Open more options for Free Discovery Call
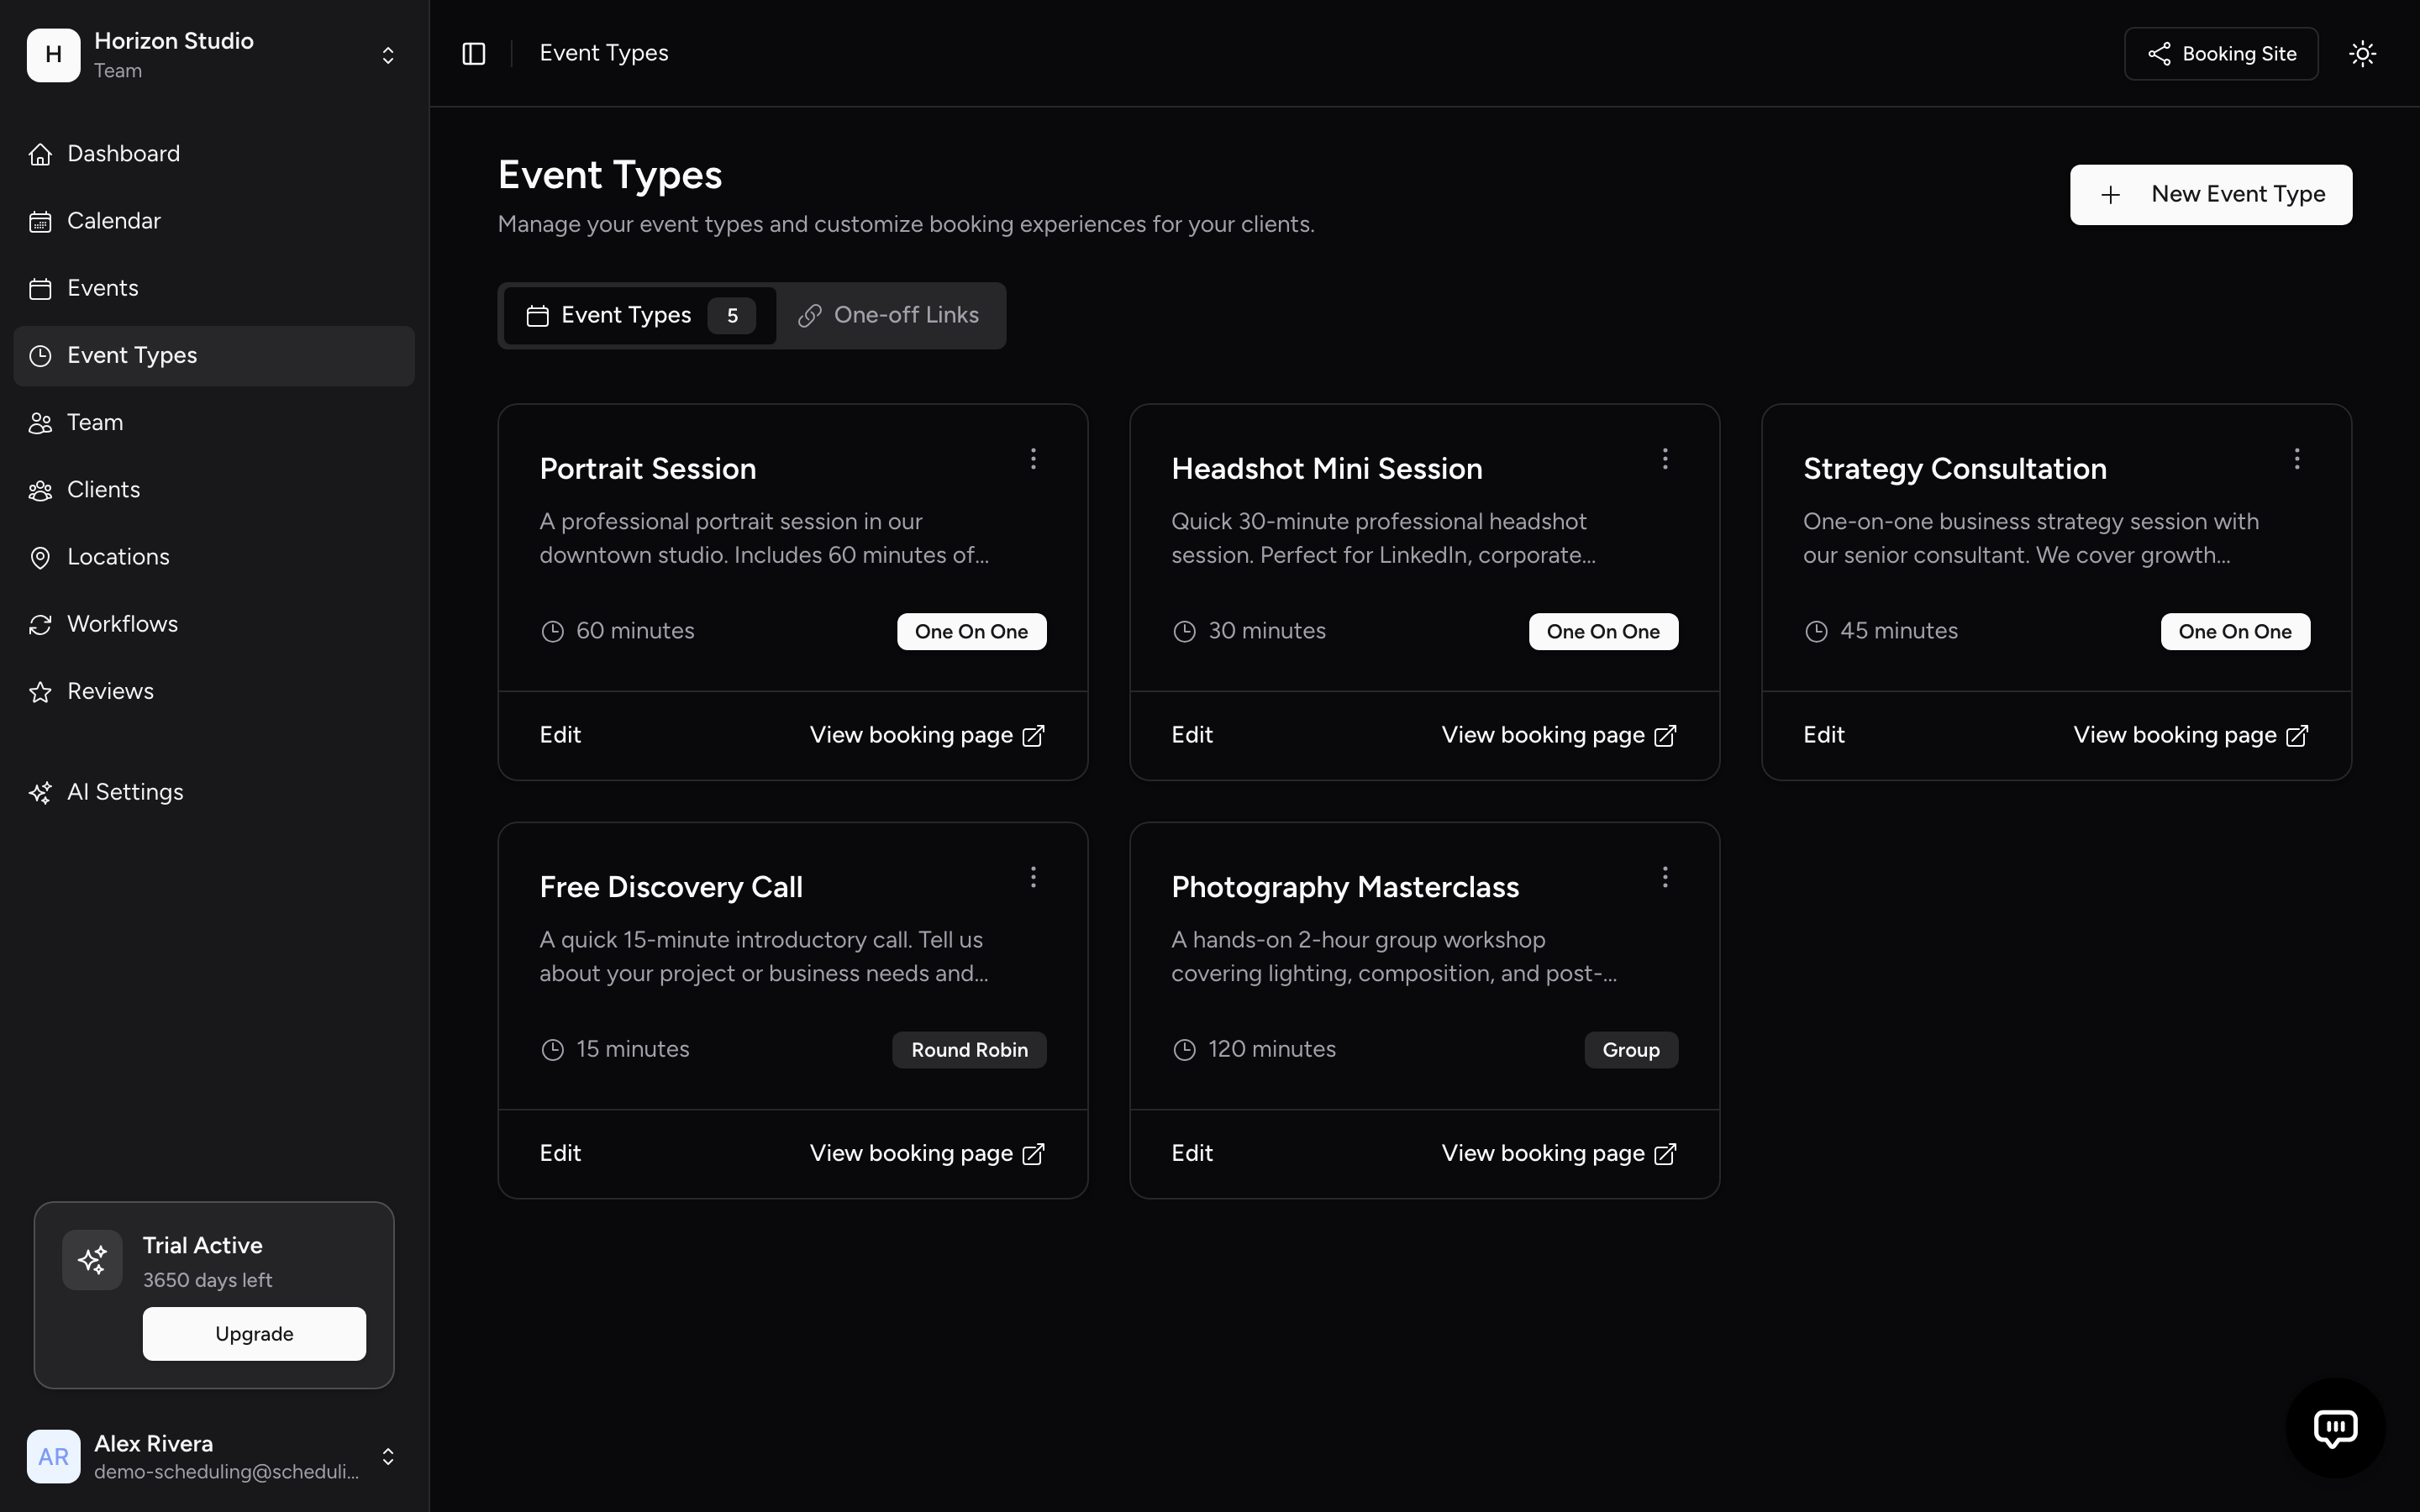This screenshot has width=2420, height=1512. point(1033,877)
